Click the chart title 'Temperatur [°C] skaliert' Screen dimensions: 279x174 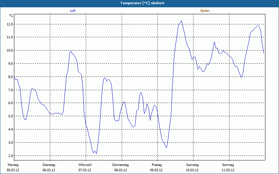tap(142, 3)
